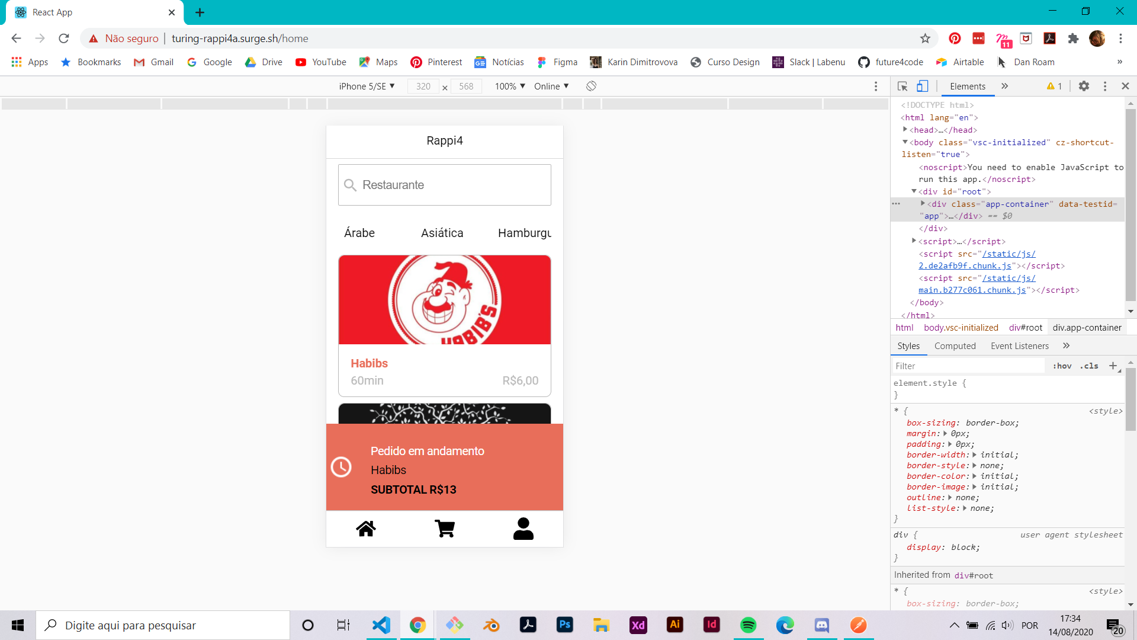Toggle .cls class editor
Screen dimensions: 1137x640
[1089, 366]
